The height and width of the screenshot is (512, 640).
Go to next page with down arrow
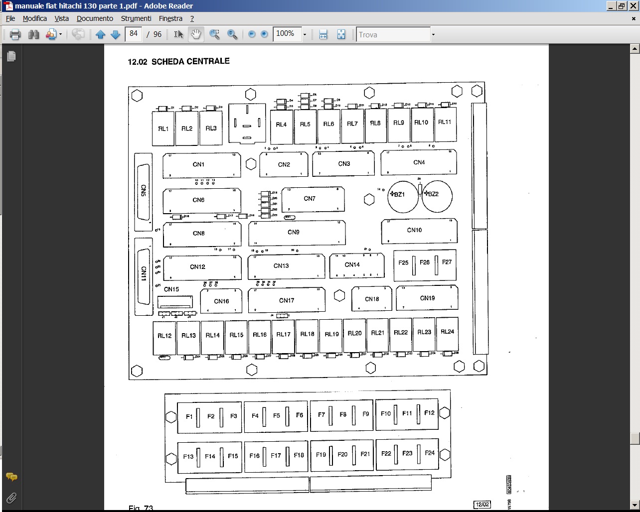pos(115,34)
